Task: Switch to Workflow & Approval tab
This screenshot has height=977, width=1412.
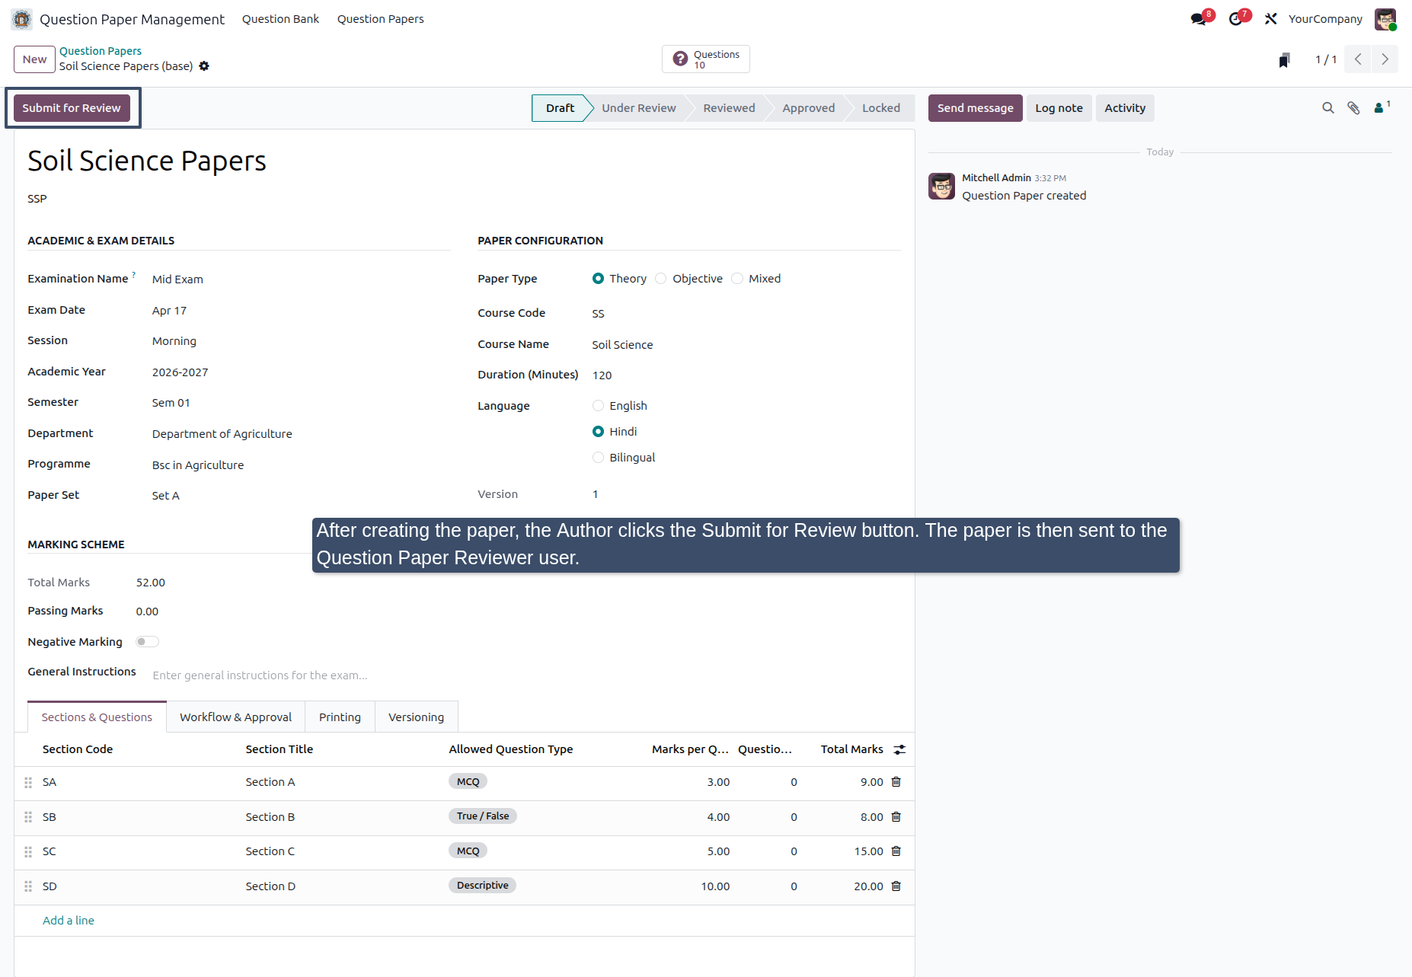Action: pyautogui.click(x=235, y=717)
